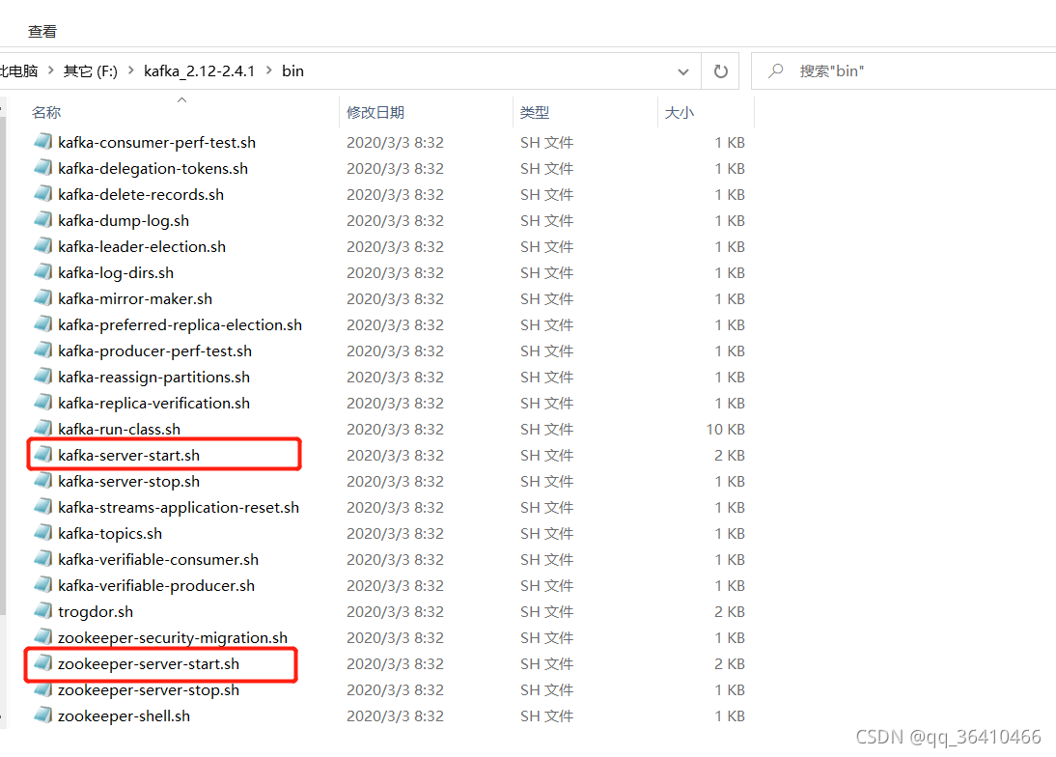Expand the chevron after 其它 (F:)

(x=130, y=70)
